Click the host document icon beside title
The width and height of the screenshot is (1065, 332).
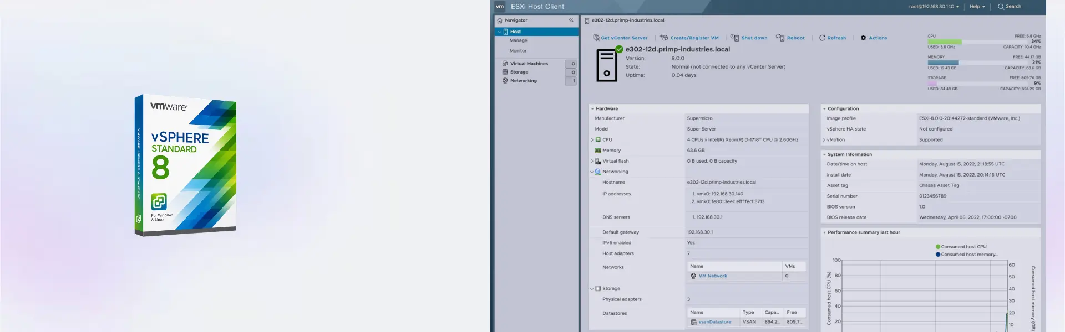587,20
